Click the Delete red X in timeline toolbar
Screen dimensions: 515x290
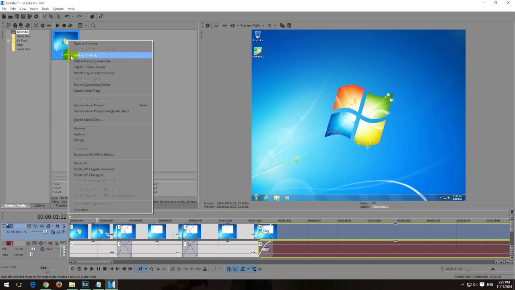[173, 269]
